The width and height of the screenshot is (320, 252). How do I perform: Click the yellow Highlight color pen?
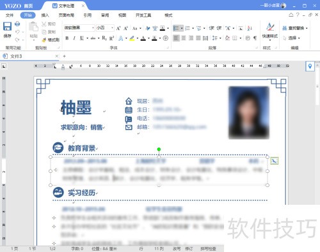click(x=132, y=38)
